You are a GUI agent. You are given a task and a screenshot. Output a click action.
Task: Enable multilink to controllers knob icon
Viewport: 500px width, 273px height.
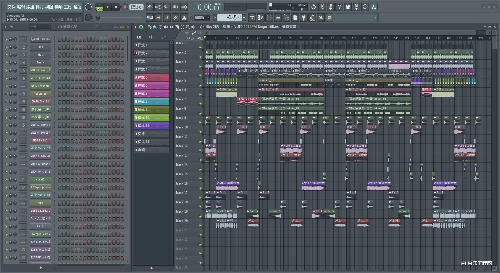[x=184, y=18]
